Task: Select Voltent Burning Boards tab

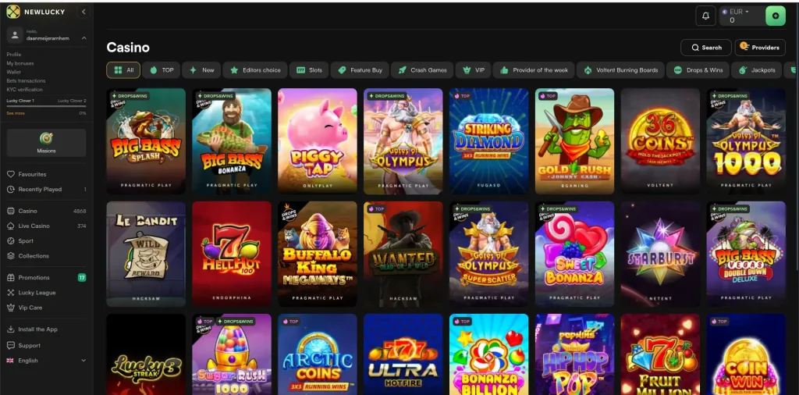Action: [x=620, y=70]
